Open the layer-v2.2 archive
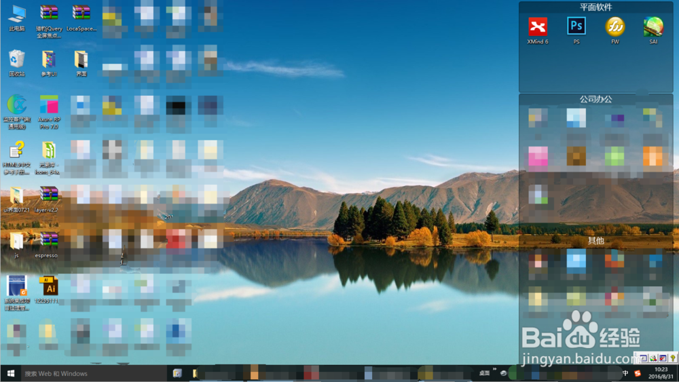The height and width of the screenshot is (382, 679). 48,199
